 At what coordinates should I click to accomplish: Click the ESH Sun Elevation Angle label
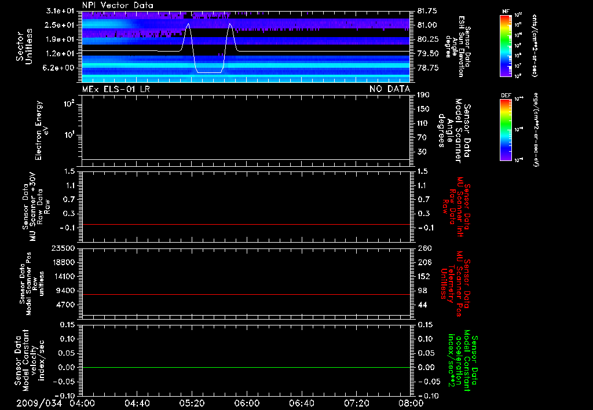click(x=462, y=46)
